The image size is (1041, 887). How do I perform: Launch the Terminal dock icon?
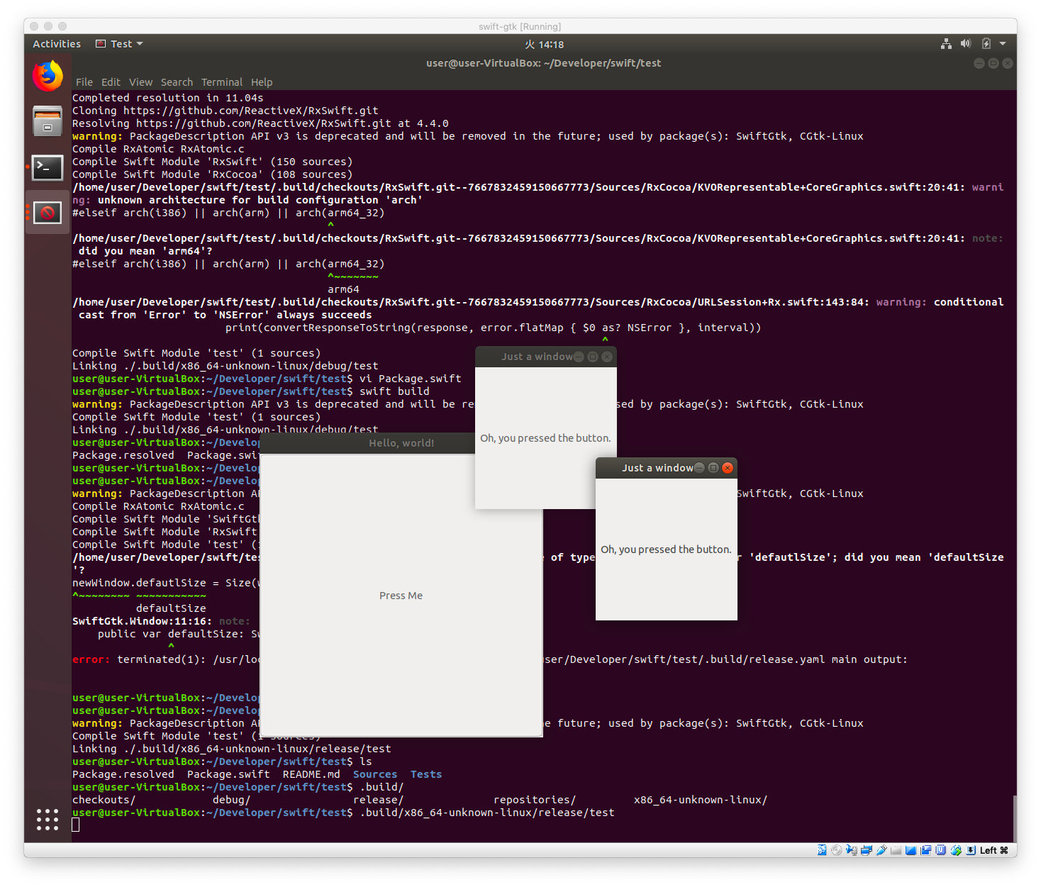coord(47,167)
